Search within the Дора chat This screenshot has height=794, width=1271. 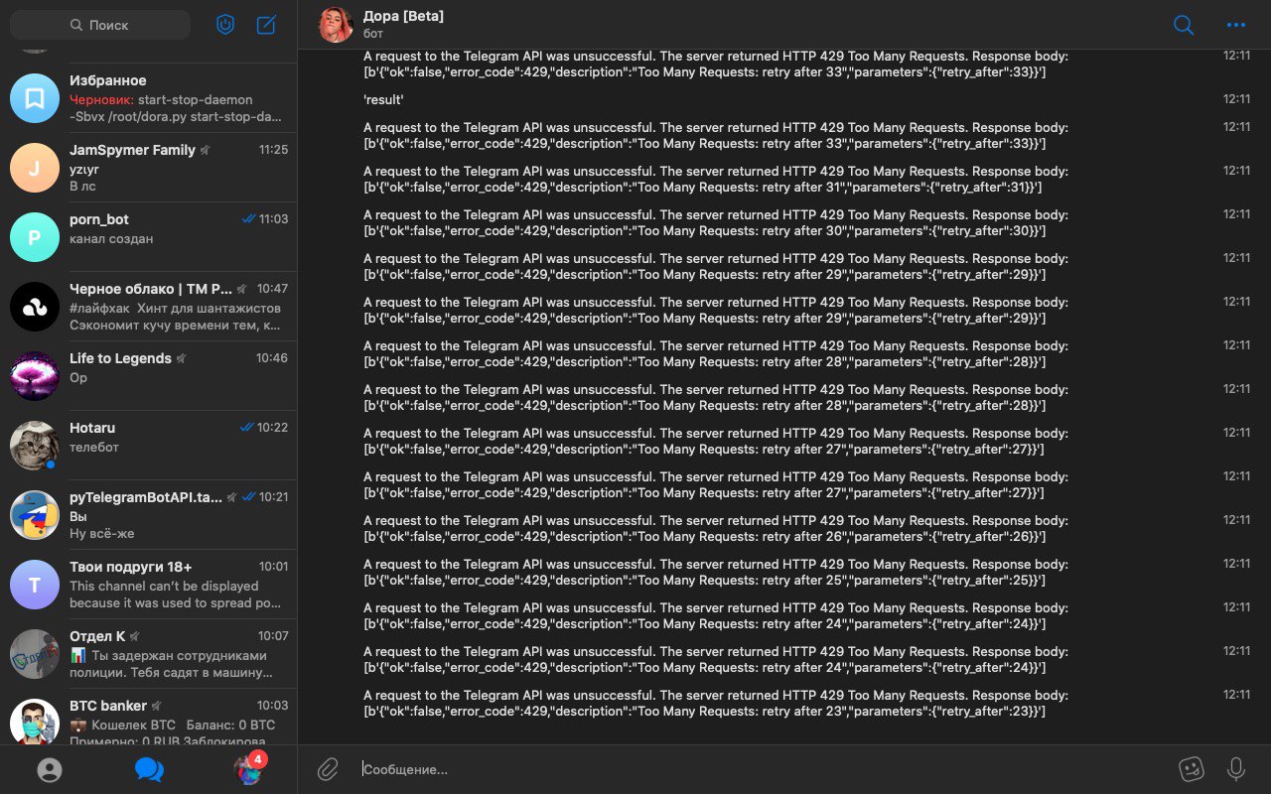tap(1184, 25)
